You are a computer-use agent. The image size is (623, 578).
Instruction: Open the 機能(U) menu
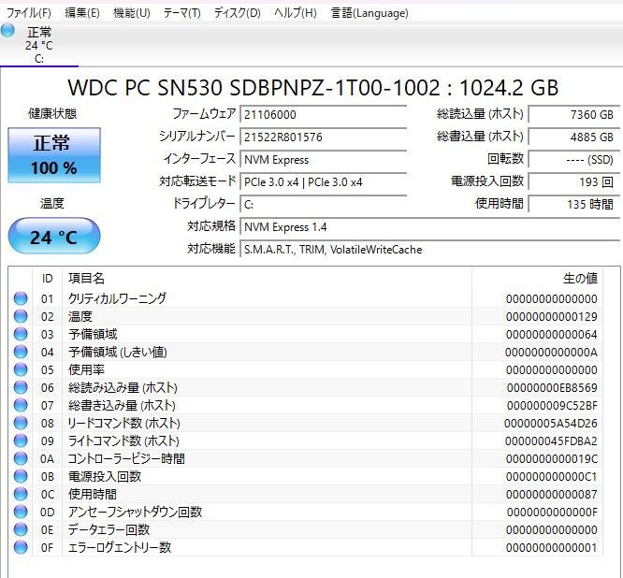coord(131,13)
